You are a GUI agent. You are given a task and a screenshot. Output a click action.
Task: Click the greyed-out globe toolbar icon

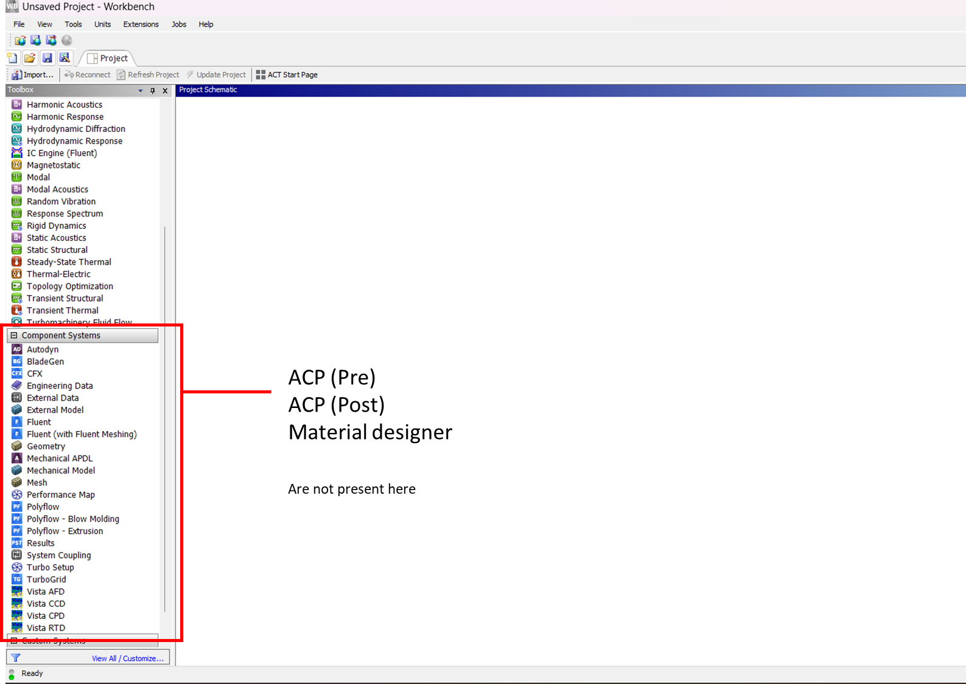[67, 40]
